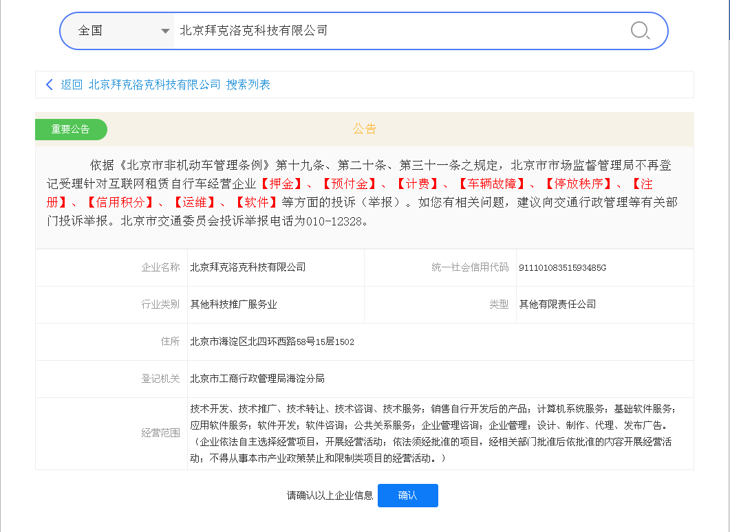This screenshot has width=730, height=532.
Task: Click the red 【运维】 keyword
Action: [194, 203]
